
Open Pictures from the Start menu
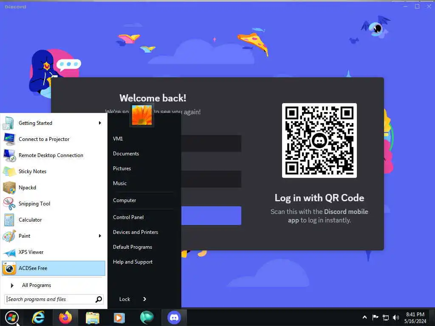click(x=122, y=168)
